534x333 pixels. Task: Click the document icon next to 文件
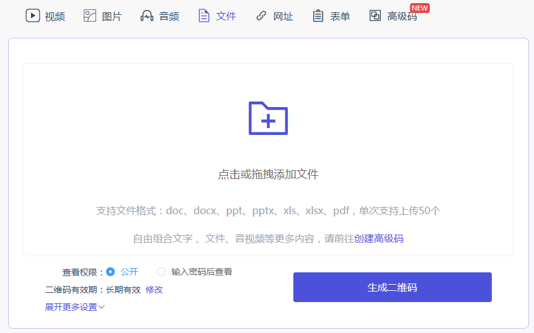point(203,15)
